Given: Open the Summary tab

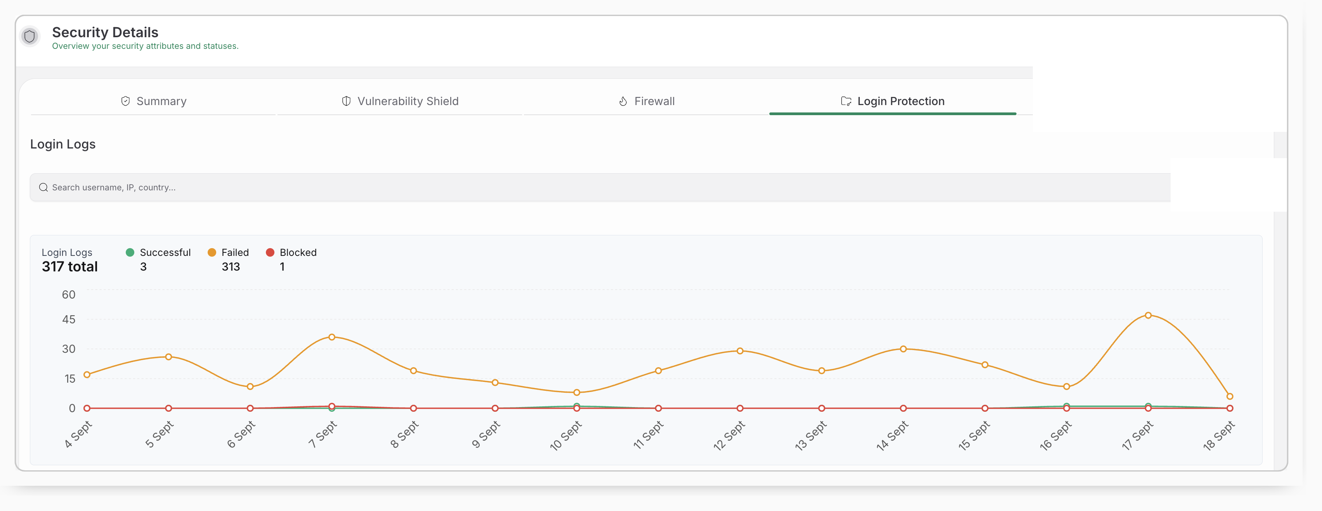Looking at the screenshot, I should [x=153, y=101].
